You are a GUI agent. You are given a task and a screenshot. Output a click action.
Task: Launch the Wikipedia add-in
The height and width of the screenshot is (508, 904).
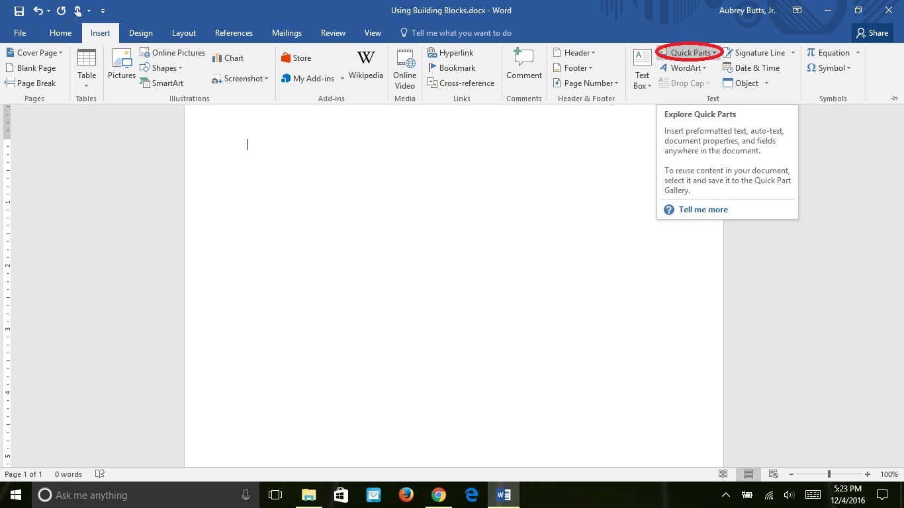click(366, 65)
